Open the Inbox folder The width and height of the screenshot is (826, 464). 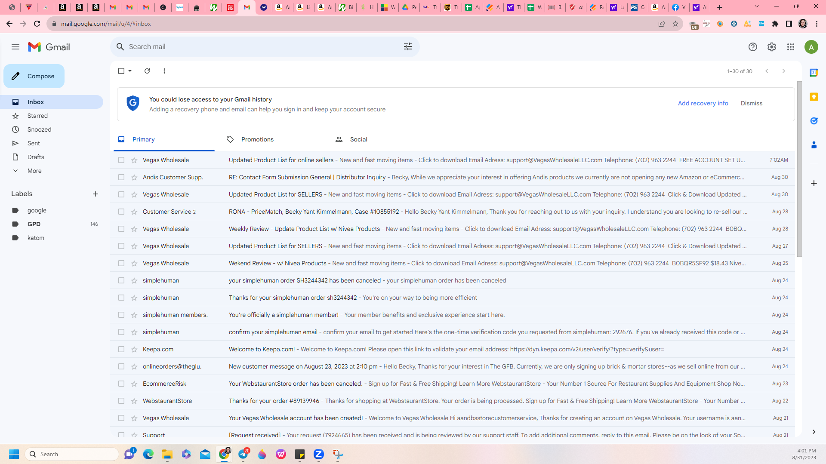click(x=52, y=102)
